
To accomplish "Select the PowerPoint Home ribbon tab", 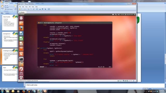I will tap(6, 3).
